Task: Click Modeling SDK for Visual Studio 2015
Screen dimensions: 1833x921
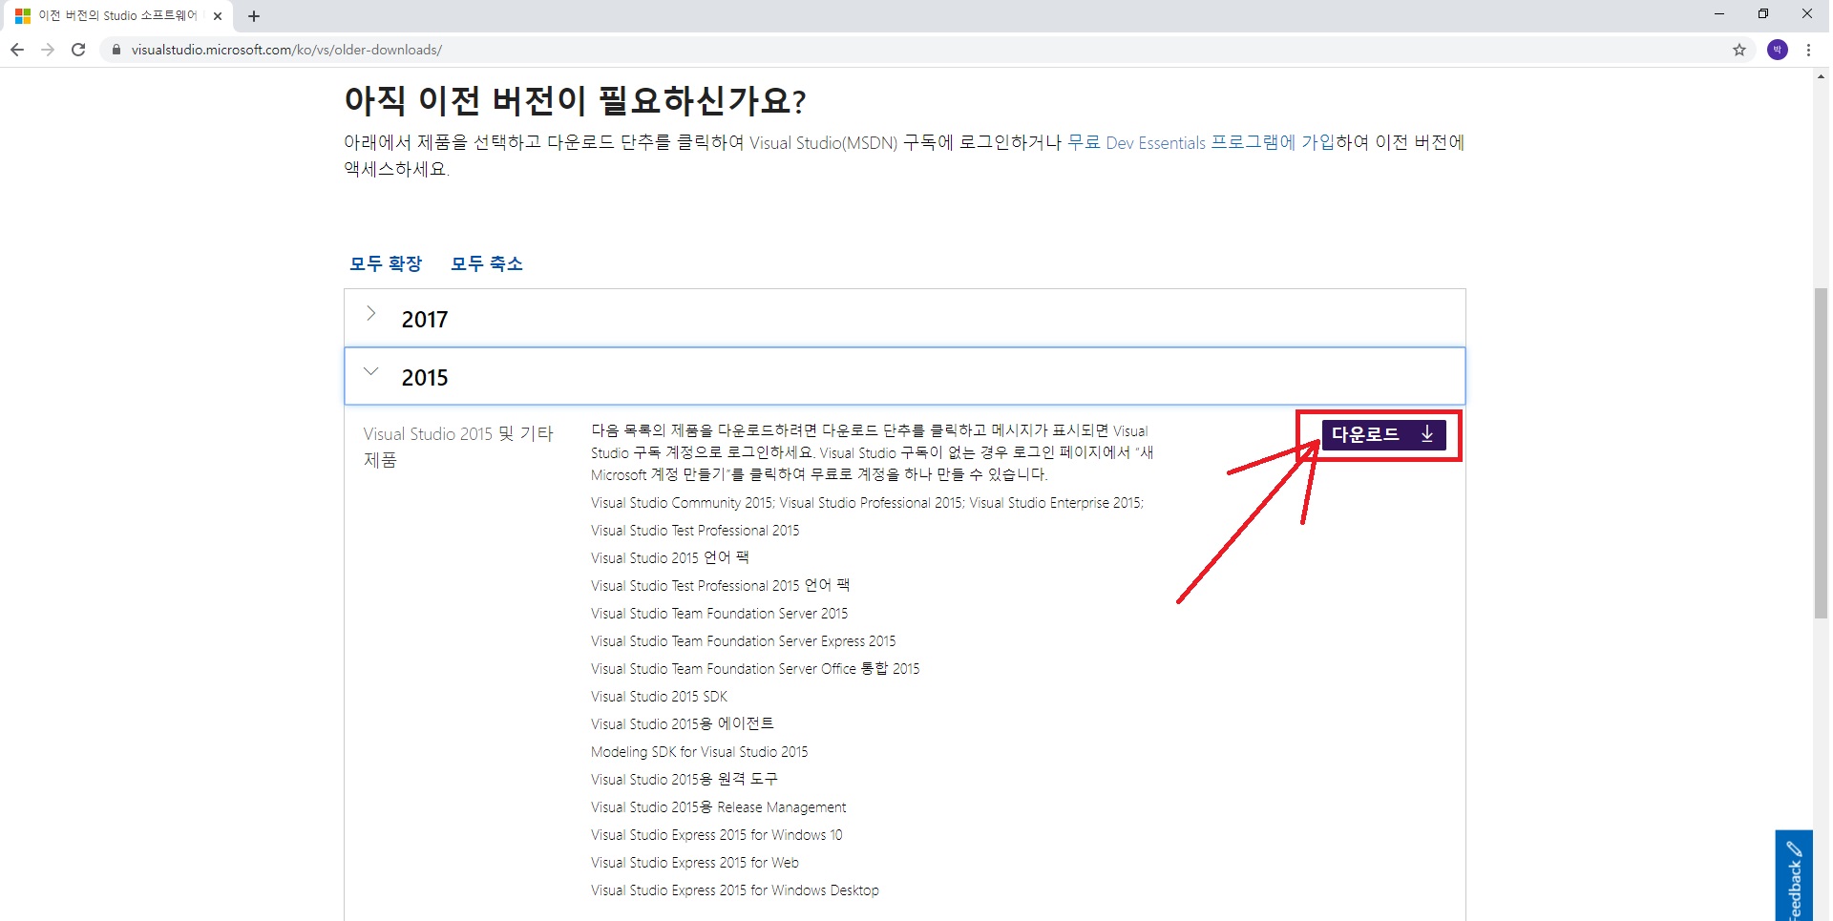Action: [x=699, y=752]
